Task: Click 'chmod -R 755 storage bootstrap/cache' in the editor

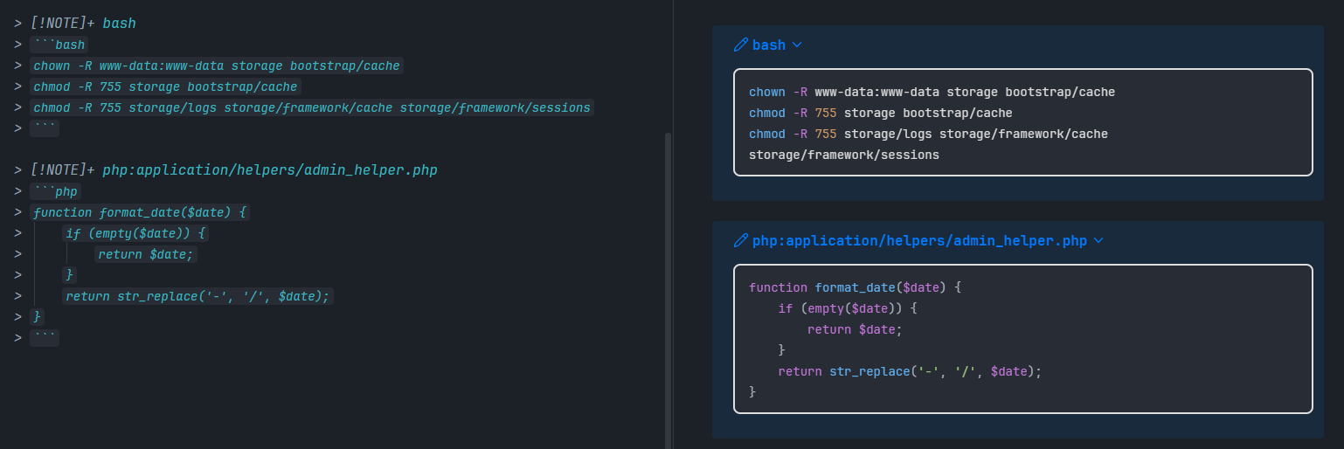Action: [x=165, y=86]
